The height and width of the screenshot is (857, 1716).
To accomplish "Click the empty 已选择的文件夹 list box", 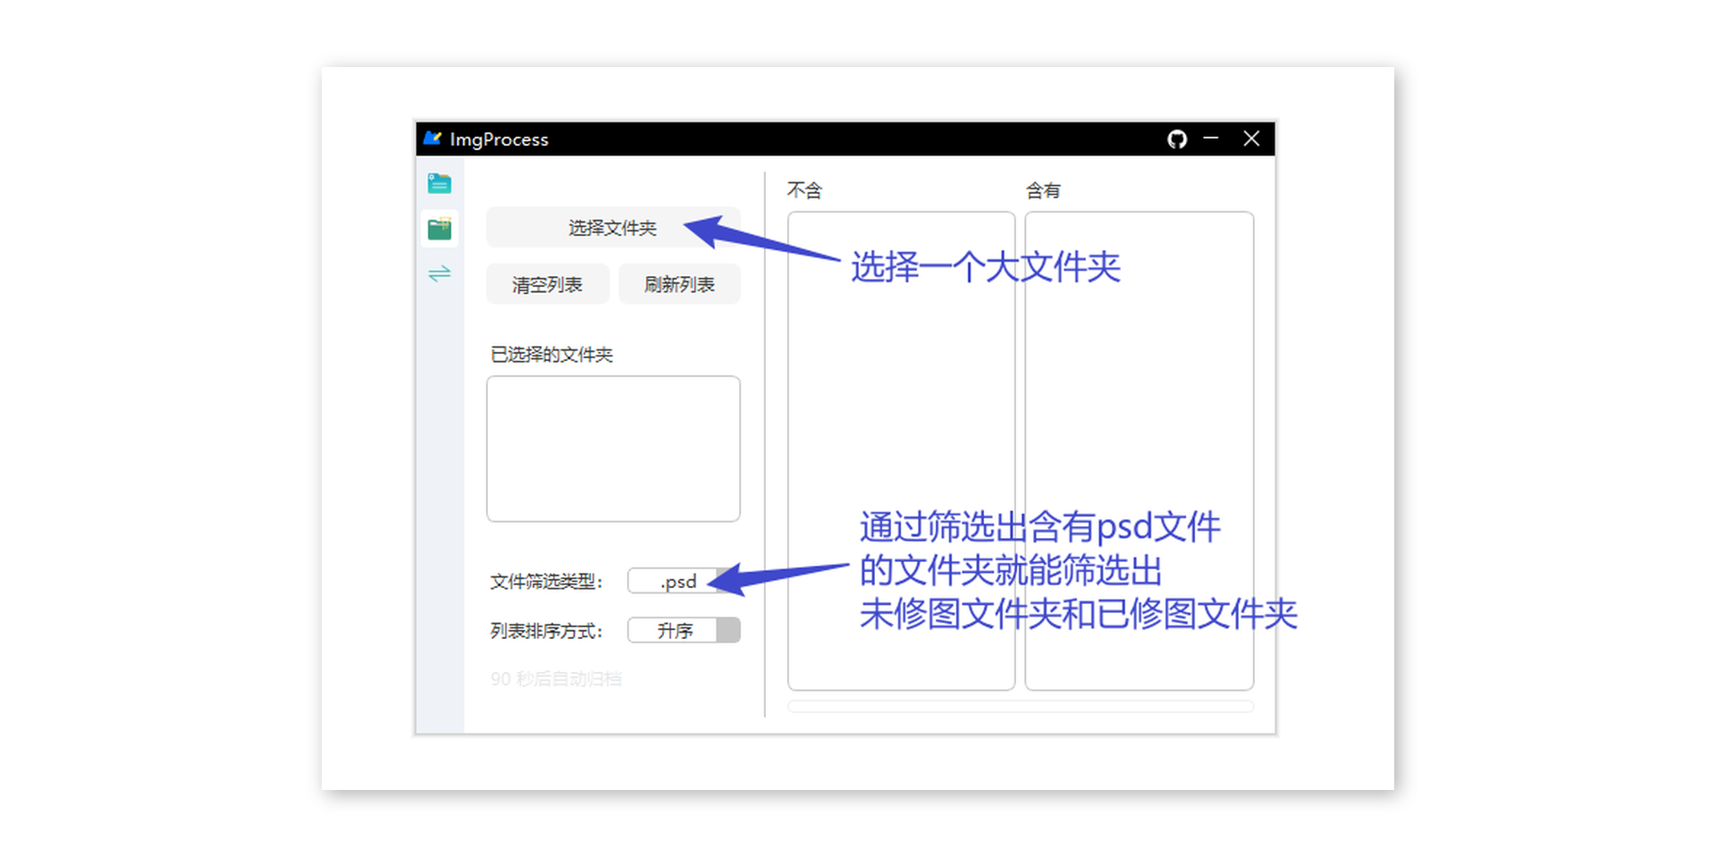I will point(612,447).
